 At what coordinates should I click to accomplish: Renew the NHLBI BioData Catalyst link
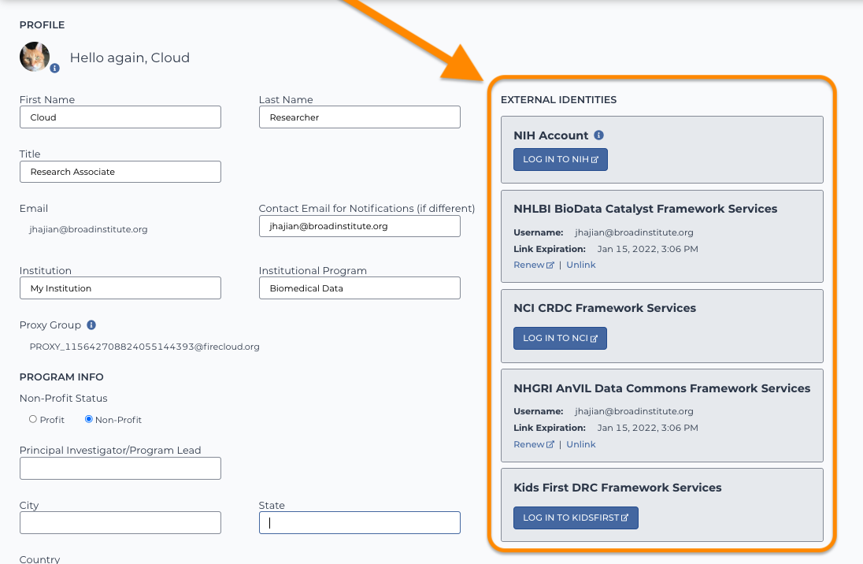pyautogui.click(x=533, y=265)
